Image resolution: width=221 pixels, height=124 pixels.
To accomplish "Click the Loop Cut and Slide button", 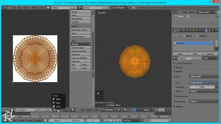I will coord(80,58).
